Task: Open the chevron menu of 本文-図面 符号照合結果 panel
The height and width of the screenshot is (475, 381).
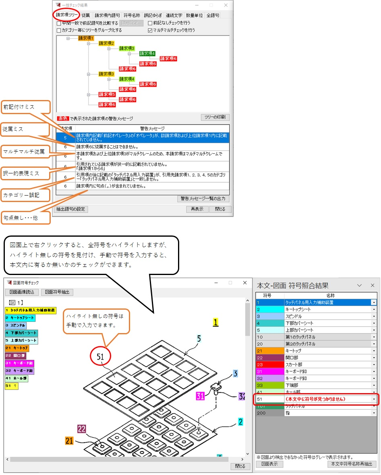Action: 359,285
